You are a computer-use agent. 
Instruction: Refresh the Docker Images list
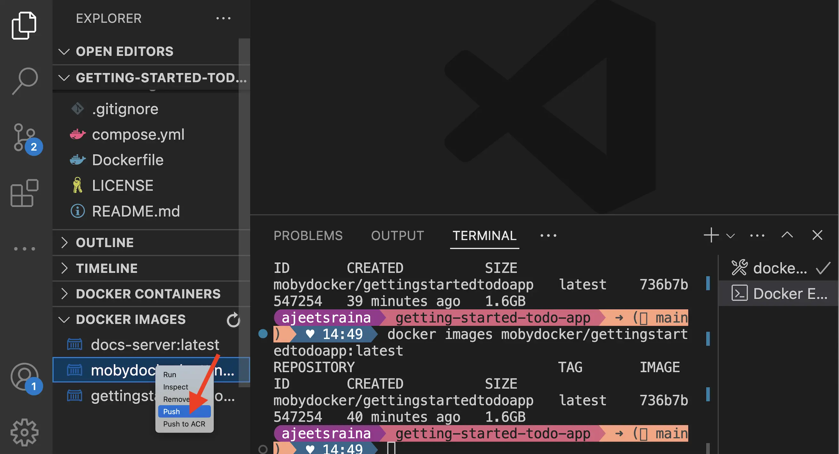[x=233, y=320]
